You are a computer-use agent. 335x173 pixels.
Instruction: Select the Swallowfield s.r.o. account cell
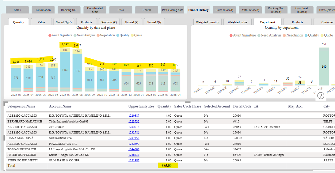pyautogui.click(x=61, y=138)
